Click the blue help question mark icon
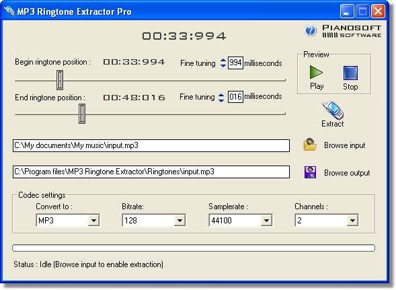The image size is (396, 290). pos(311,31)
